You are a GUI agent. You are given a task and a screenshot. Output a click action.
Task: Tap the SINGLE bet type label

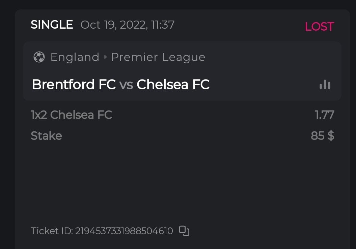pyautogui.click(x=52, y=25)
